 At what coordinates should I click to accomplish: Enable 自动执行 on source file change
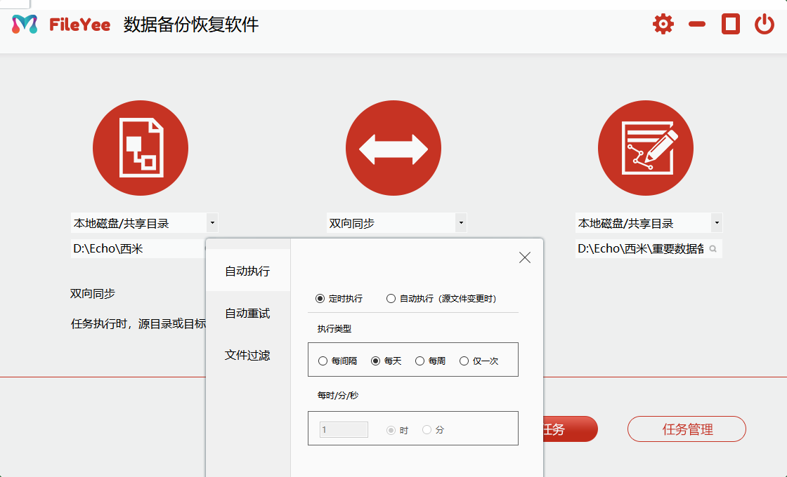click(391, 299)
